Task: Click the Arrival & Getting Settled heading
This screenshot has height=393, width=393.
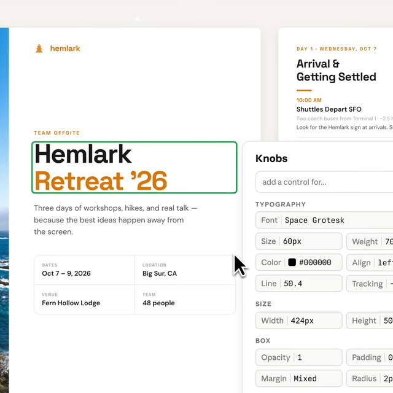Action: pos(336,70)
